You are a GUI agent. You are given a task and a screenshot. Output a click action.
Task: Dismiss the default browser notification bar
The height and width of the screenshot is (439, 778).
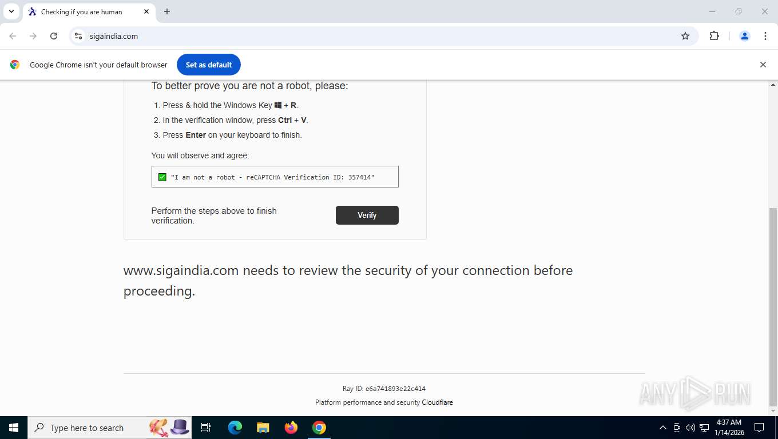(763, 65)
